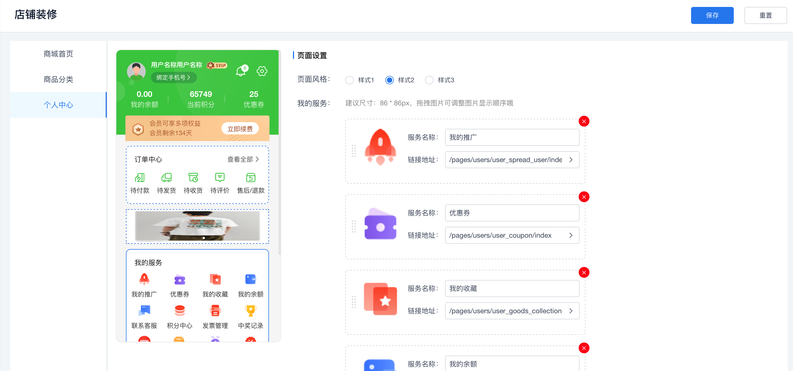Click 会员可享多项权益 membership banner text
The height and width of the screenshot is (371, 793).
(x=175, y=123)
